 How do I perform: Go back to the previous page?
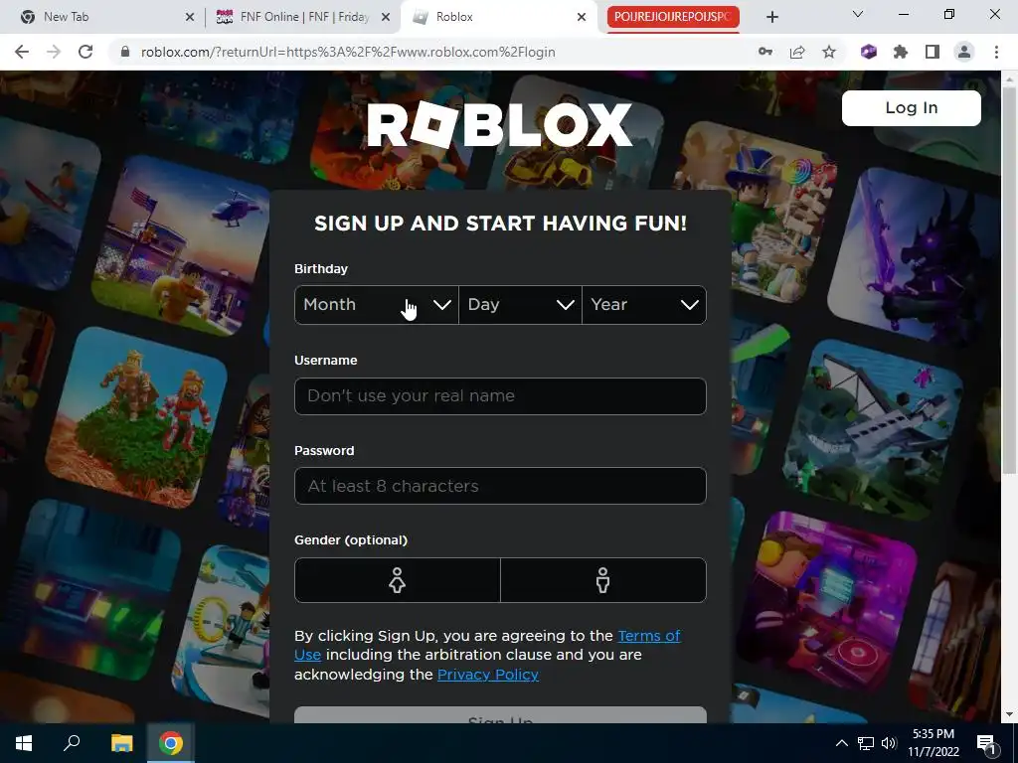[22, 52]
